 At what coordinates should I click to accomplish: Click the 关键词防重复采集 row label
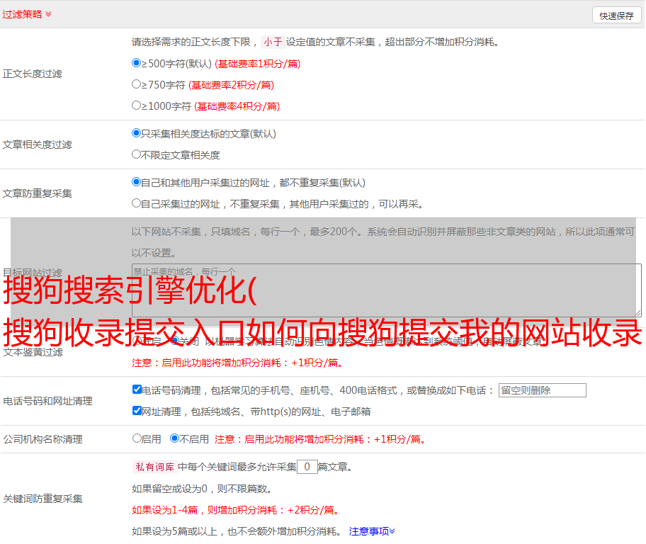pos(42,499)
